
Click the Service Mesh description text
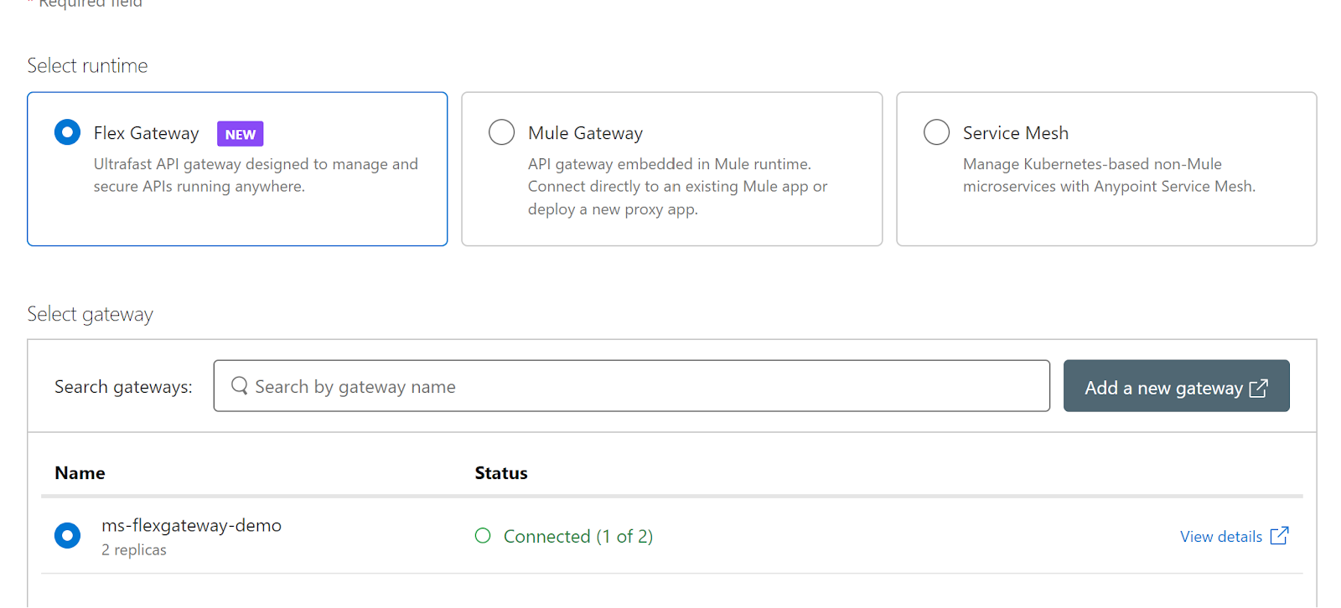(x=1109, y=175)
